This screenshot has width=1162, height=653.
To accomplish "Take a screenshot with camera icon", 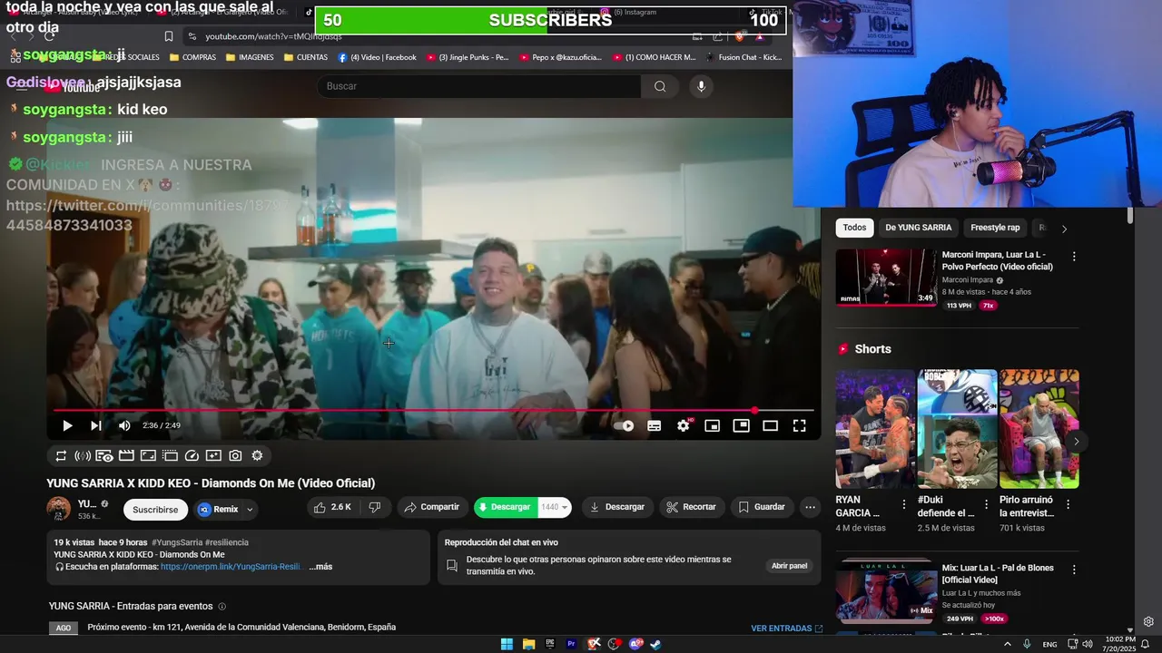I will [x=235, y=455].
